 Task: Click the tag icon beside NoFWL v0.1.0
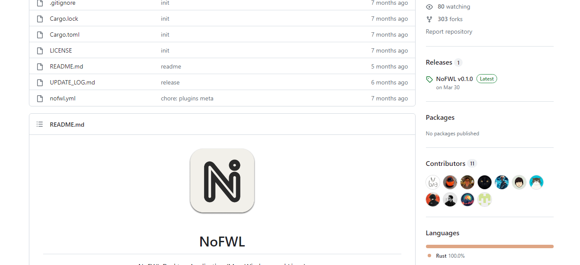click(x=429, y=79)
